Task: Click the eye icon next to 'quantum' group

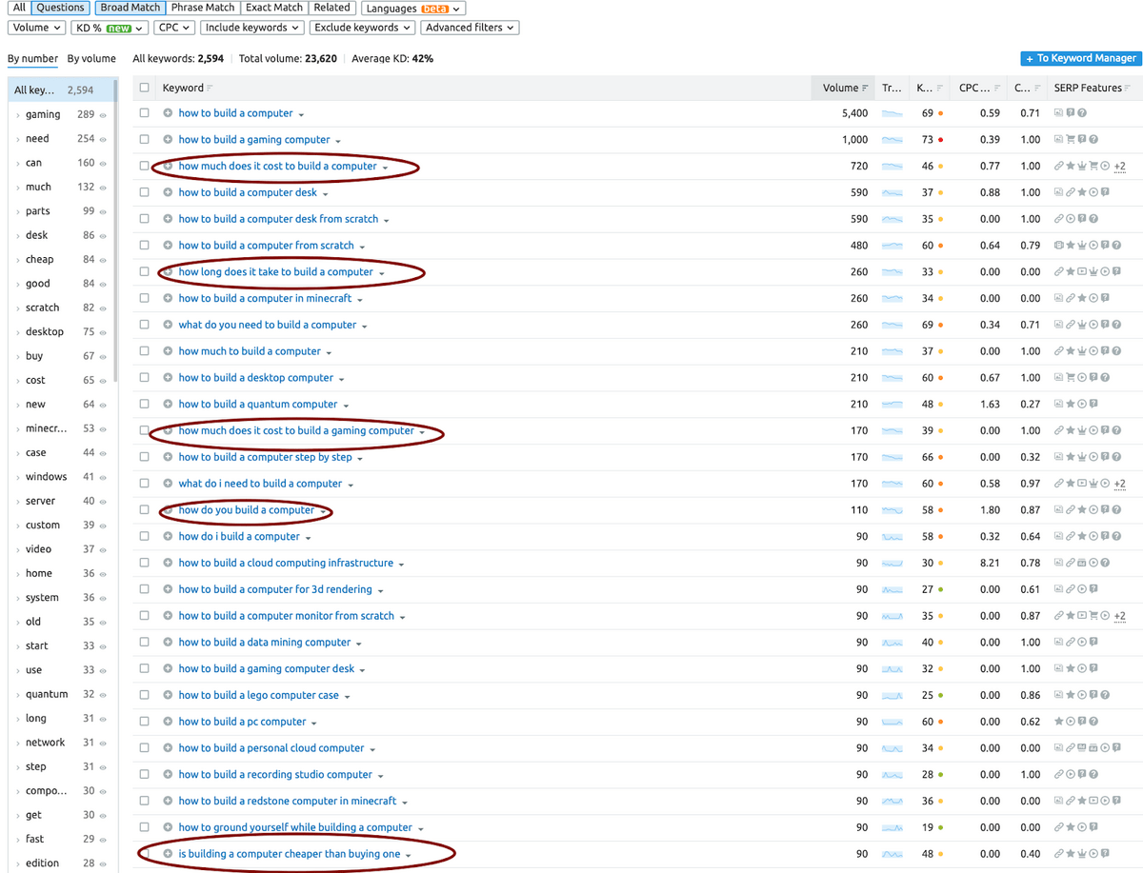Action: coord(103,695)
